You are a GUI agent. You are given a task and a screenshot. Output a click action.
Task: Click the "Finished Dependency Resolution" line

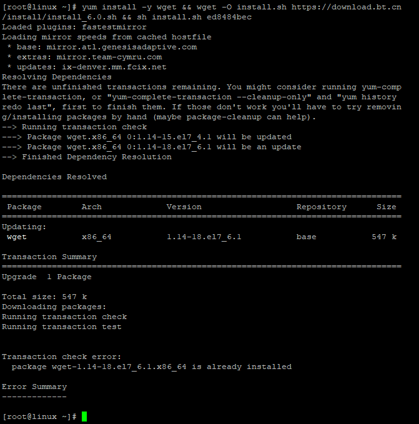tap(96, 157)
